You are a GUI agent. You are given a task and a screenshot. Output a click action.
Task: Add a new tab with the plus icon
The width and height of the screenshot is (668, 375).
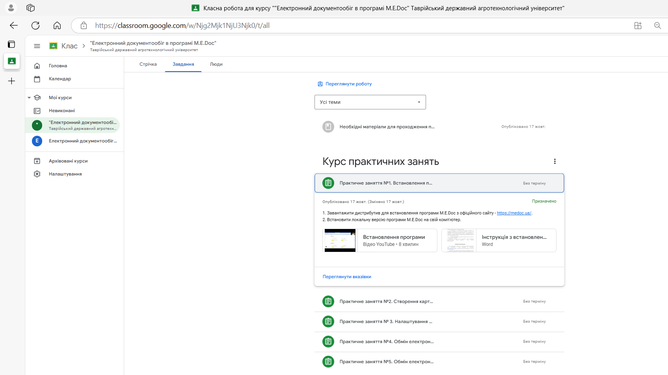pos(12,81)
